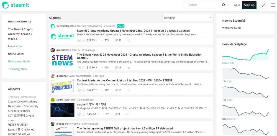
Task: Click the #contestalerts tag link
Action: (x=83, y=76)
